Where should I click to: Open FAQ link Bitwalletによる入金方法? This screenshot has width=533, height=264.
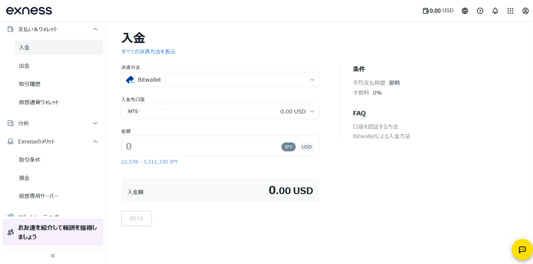[x=382, y=136]
